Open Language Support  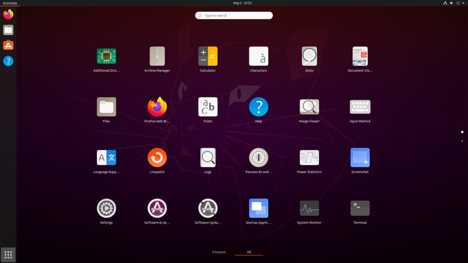pyautogui.click(x=106, y=158)
